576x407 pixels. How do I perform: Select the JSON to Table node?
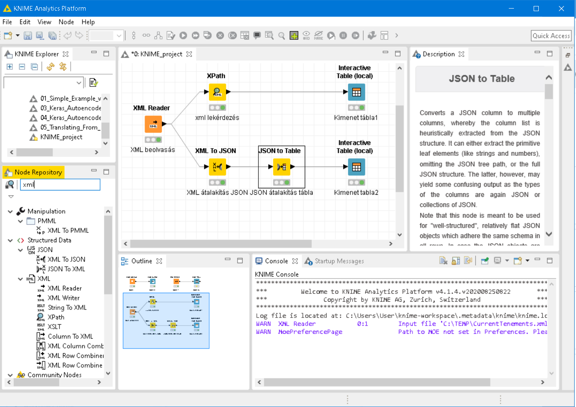[282, 167]
